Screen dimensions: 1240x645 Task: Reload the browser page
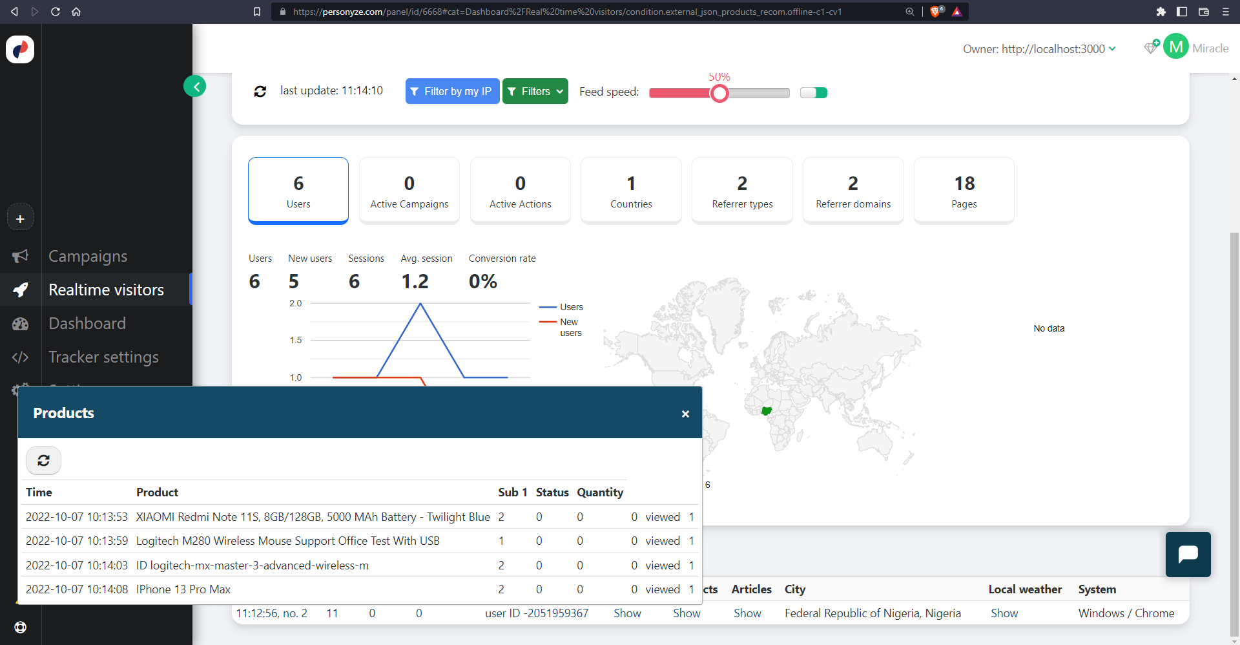(56, 12)
